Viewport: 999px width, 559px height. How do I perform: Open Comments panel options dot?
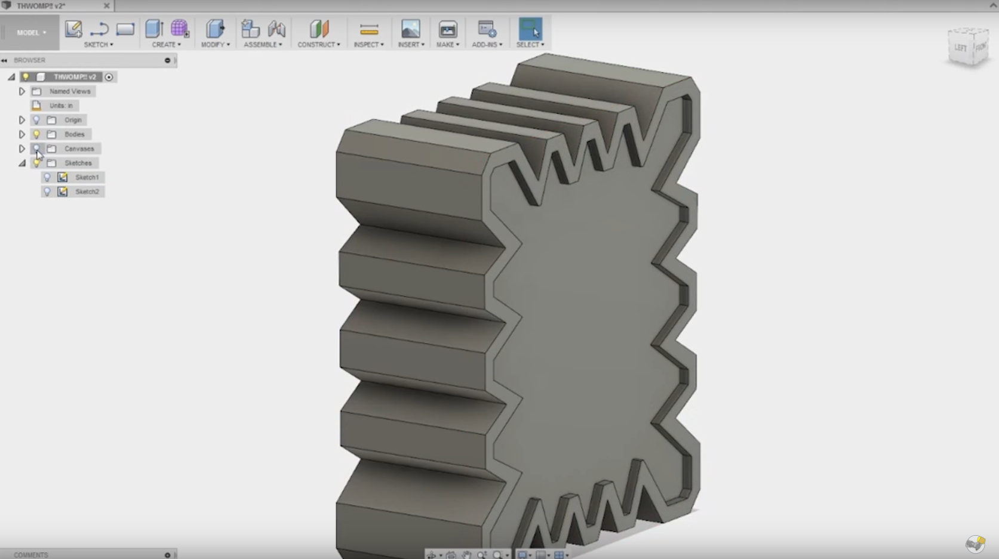coord(167,555)
